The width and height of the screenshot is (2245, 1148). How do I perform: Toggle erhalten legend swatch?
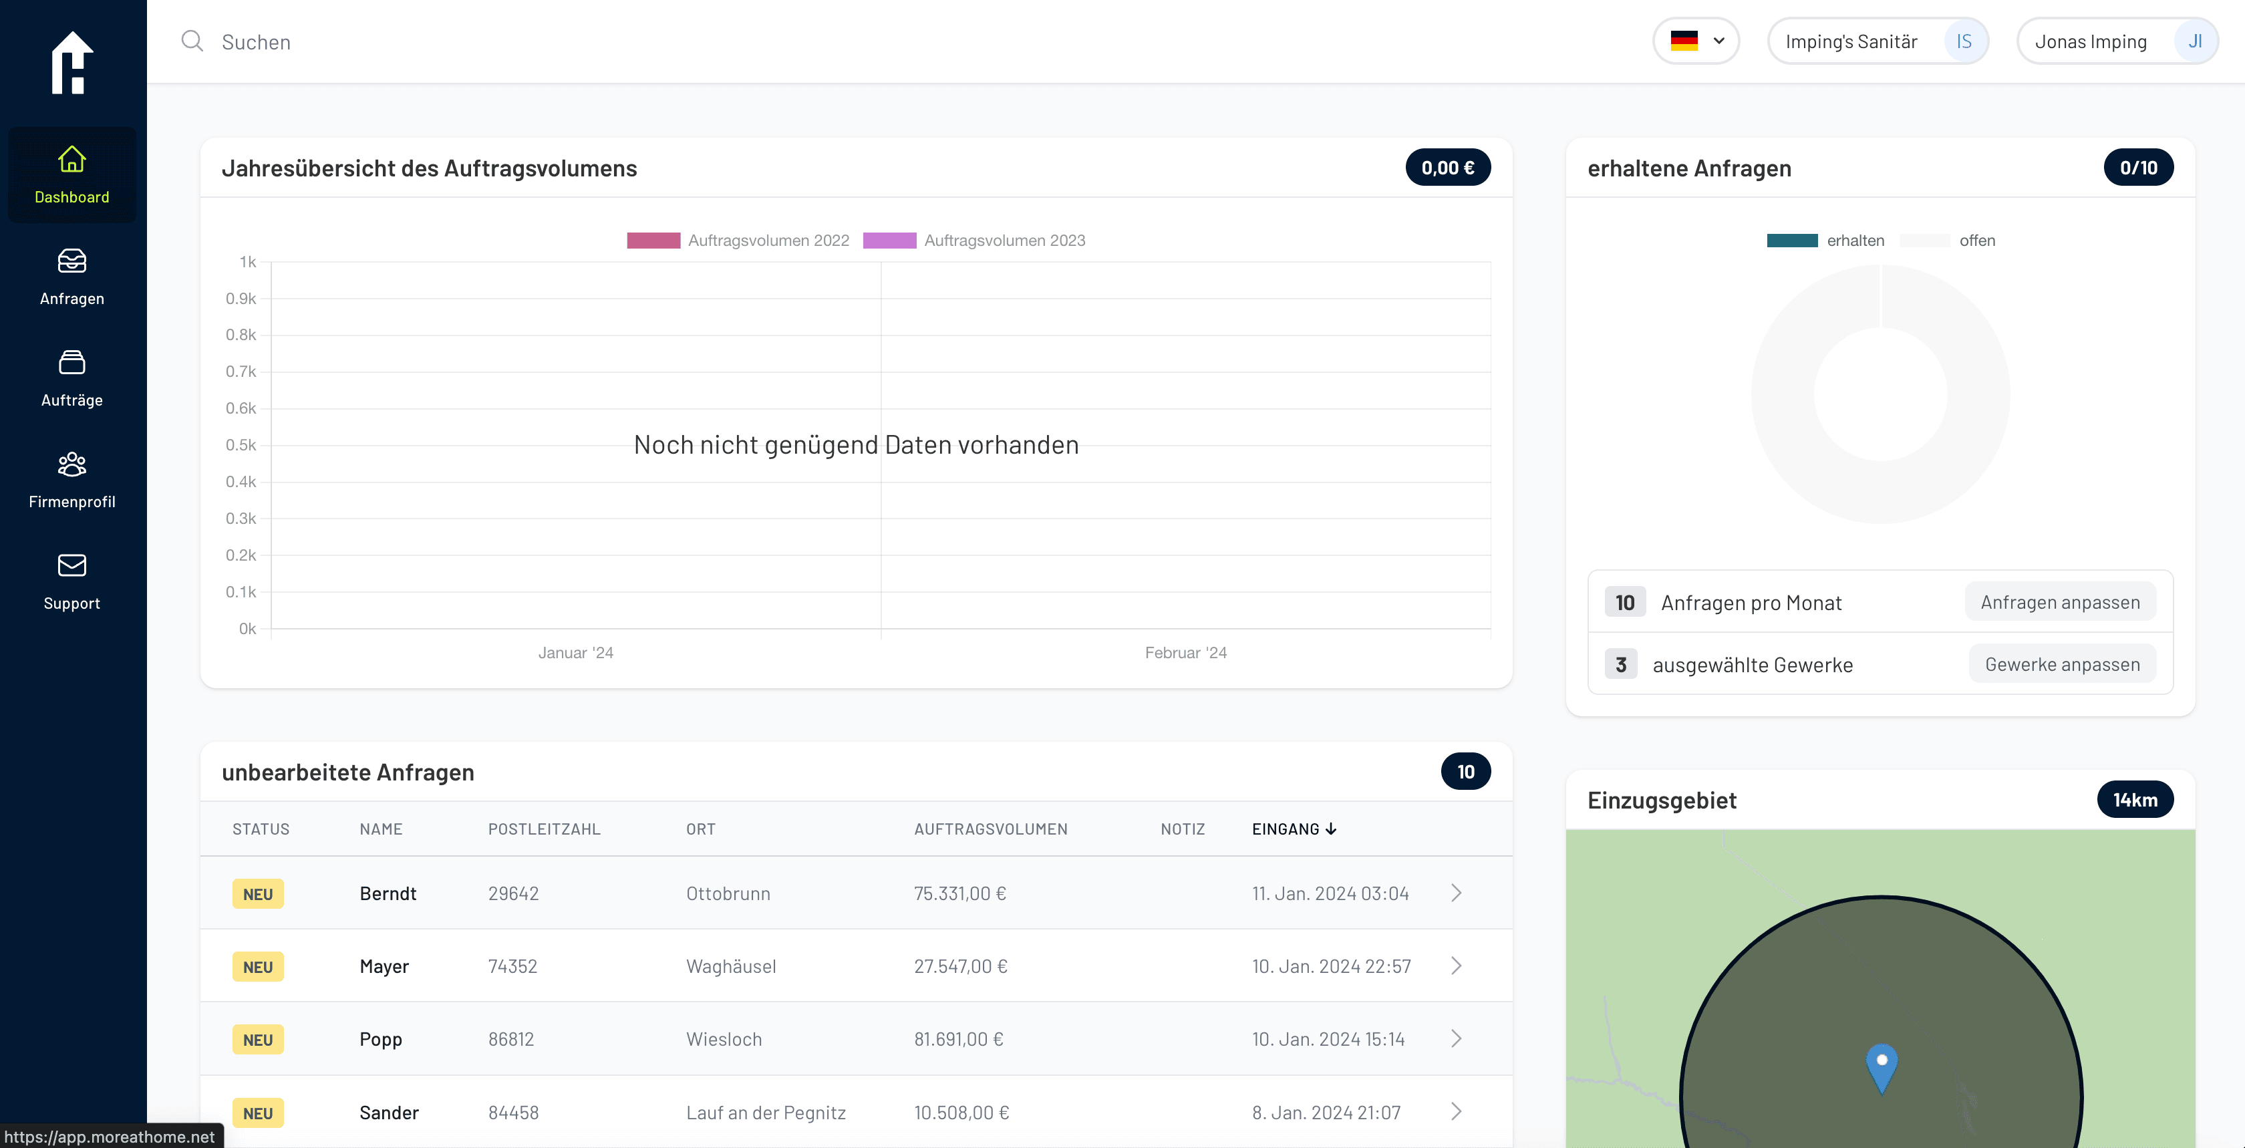(1792, 241)
